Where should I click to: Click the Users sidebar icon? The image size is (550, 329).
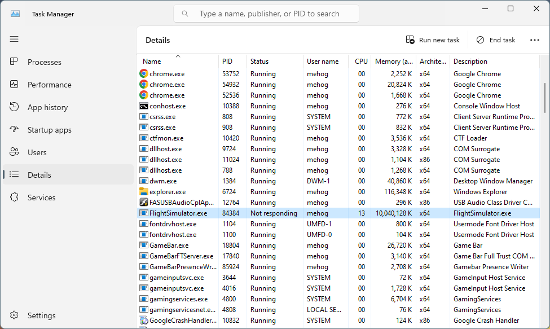pos(14,152)
